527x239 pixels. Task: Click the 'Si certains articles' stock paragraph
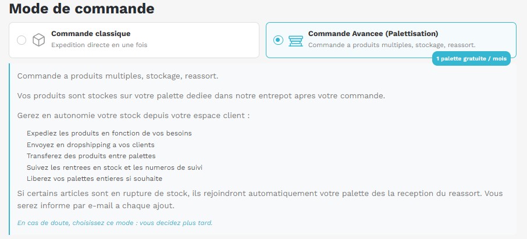click(x=260, y=199)
